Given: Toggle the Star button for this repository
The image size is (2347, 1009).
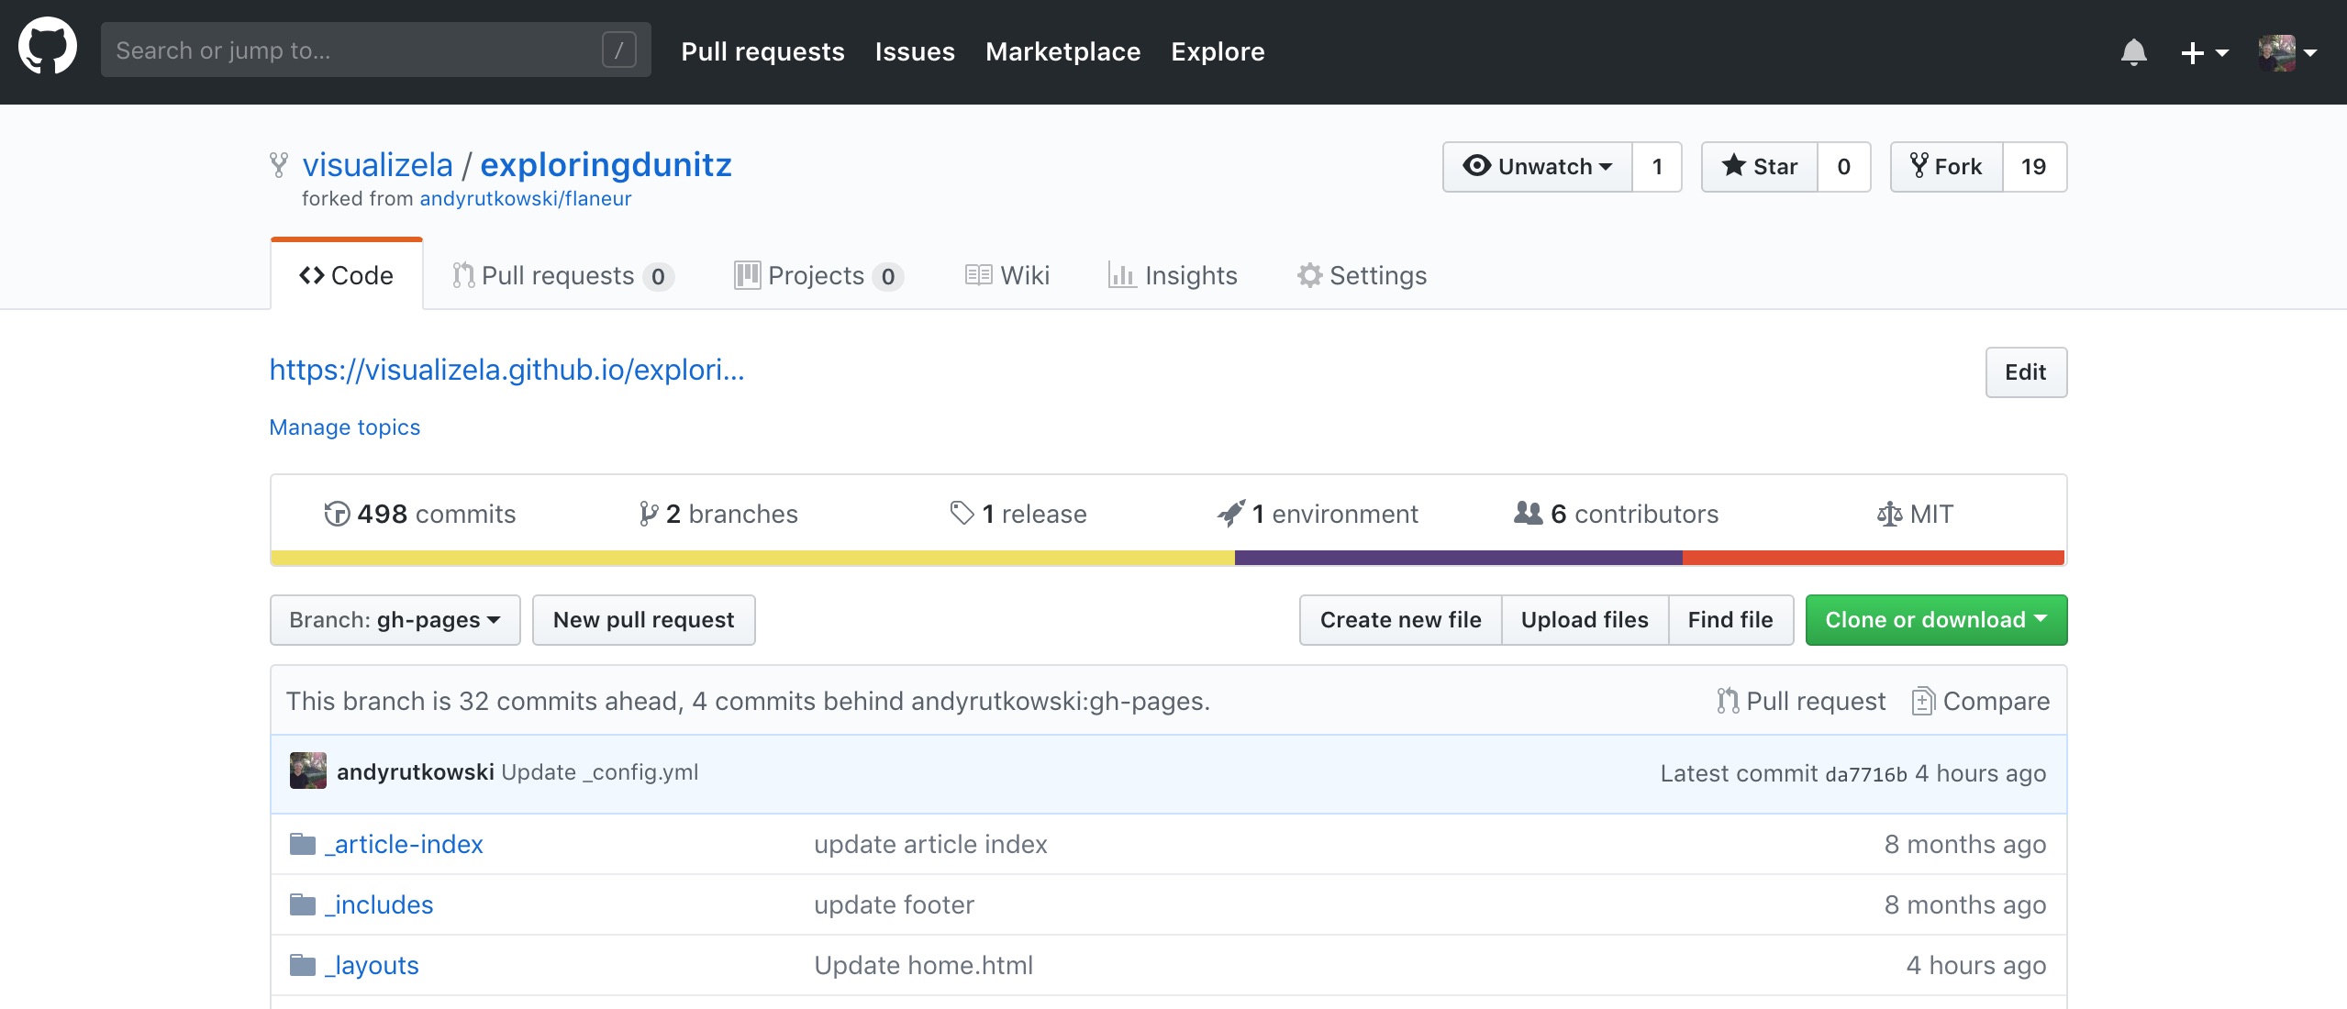Looking at the screenshot, I should pyautogui.click(x=1760, y=167).
